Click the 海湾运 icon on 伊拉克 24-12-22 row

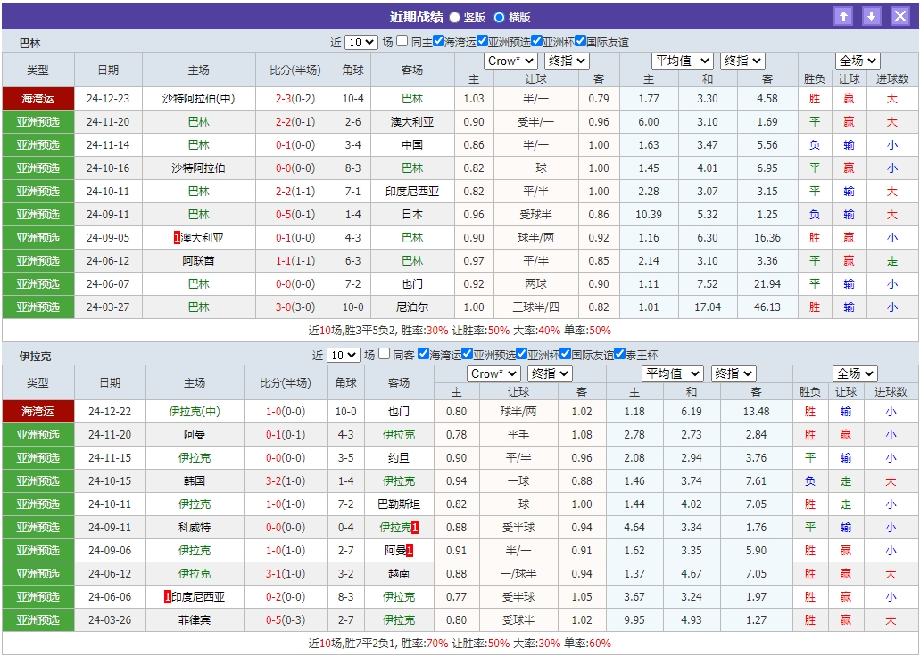[38, 412]
